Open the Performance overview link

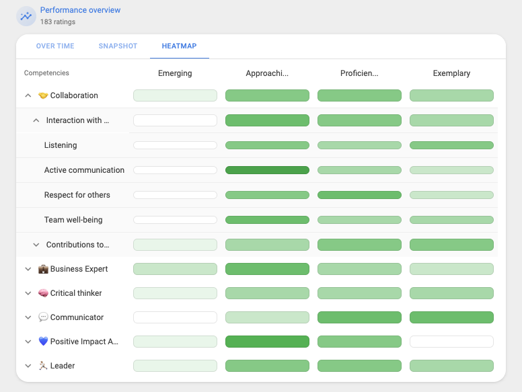(80, 10)
